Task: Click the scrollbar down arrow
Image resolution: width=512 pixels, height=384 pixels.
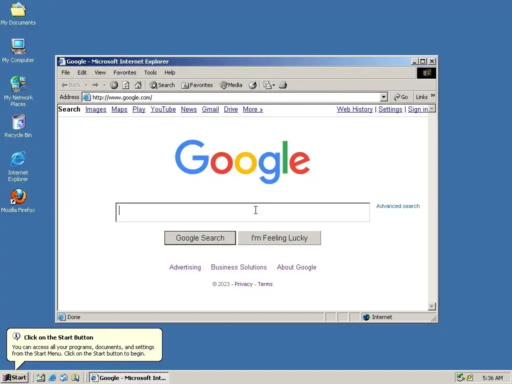Action: pos(432,306)
